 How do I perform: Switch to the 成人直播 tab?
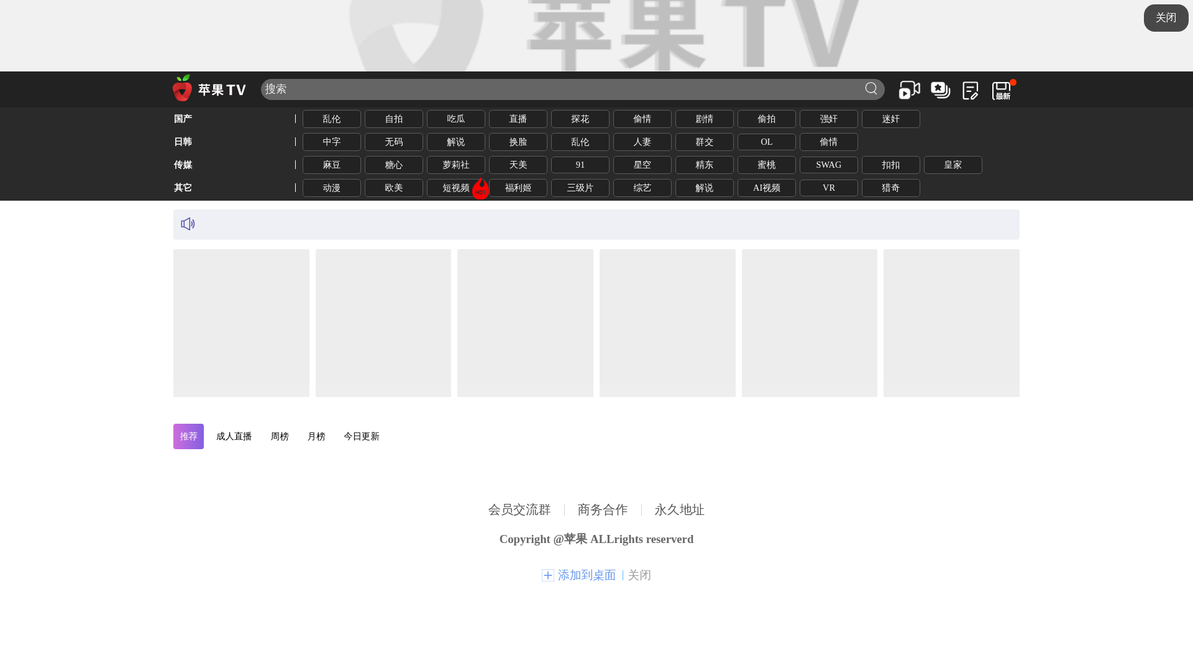pos(234,437)
